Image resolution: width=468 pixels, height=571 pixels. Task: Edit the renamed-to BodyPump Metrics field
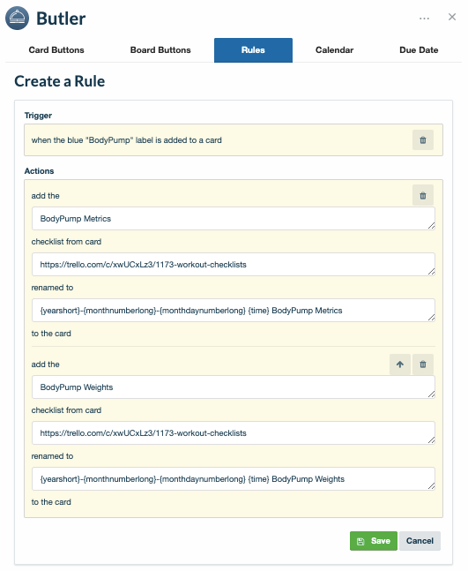pos(234,311)
